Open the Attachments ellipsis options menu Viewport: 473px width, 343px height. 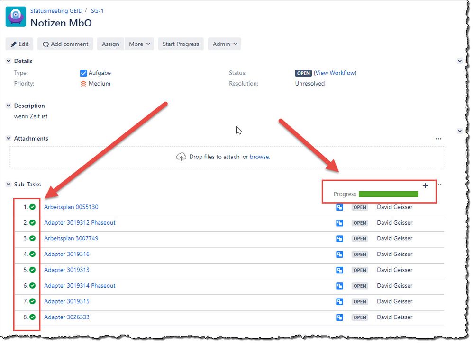(x=438, y=139)
